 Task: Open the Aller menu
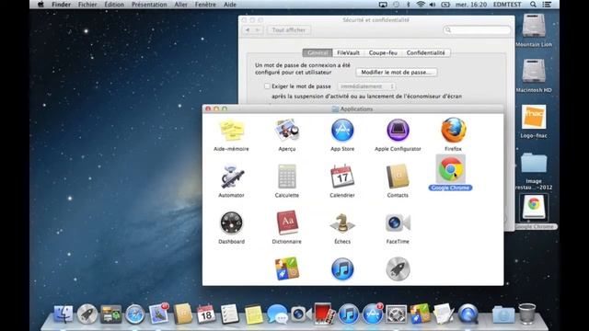pos(180,5)
